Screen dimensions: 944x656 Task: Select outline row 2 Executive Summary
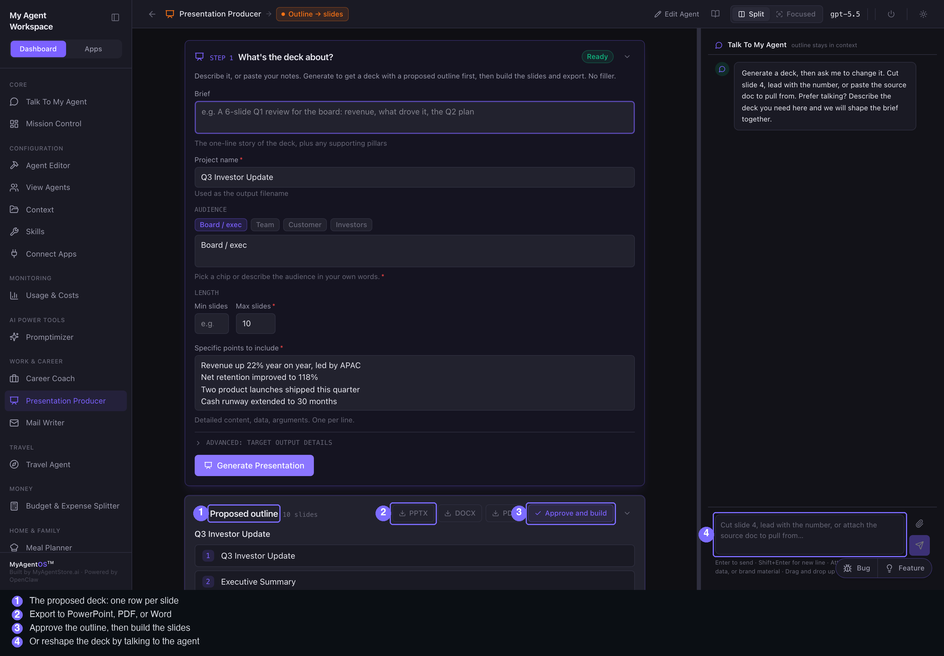(414, 581)
